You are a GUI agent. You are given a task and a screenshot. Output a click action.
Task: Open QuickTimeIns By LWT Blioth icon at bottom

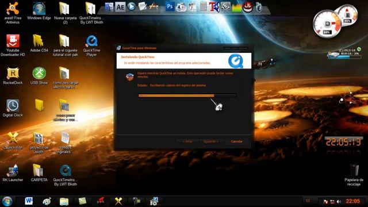pos(65,175)
